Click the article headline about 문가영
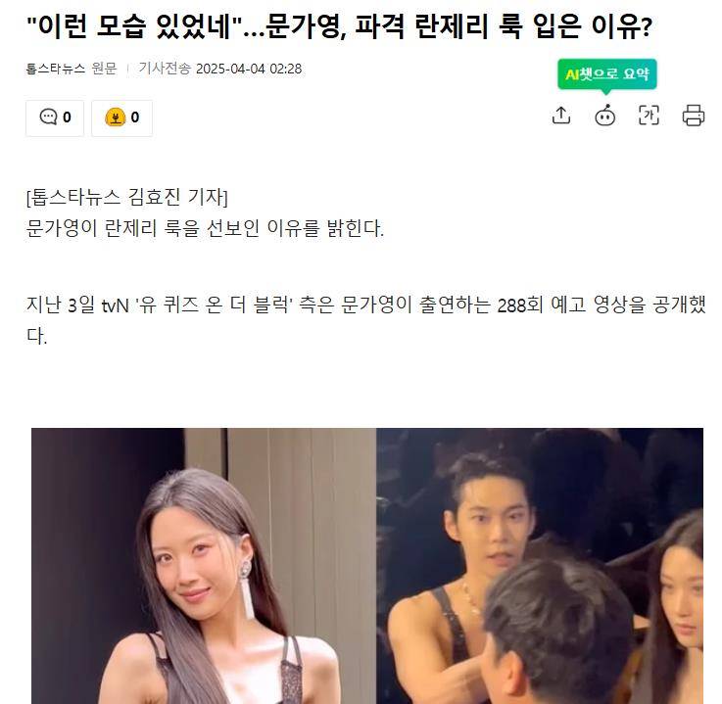The image size is (722, 704). (339, 26)
